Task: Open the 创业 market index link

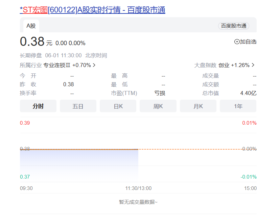Action: pos(224,65)
